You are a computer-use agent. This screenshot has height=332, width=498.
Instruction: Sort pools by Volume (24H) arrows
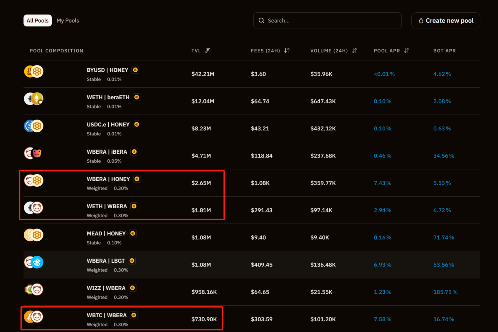(x=354, y=51)
